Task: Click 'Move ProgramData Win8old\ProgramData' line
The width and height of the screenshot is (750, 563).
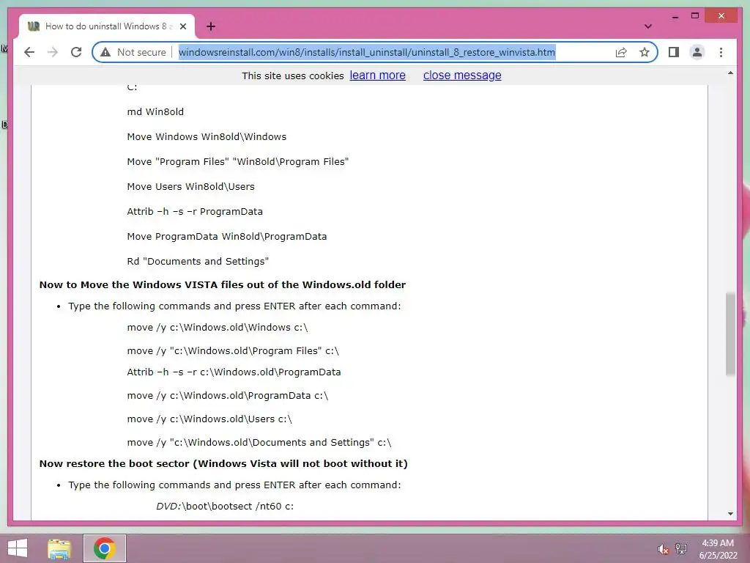Action: 227,236
